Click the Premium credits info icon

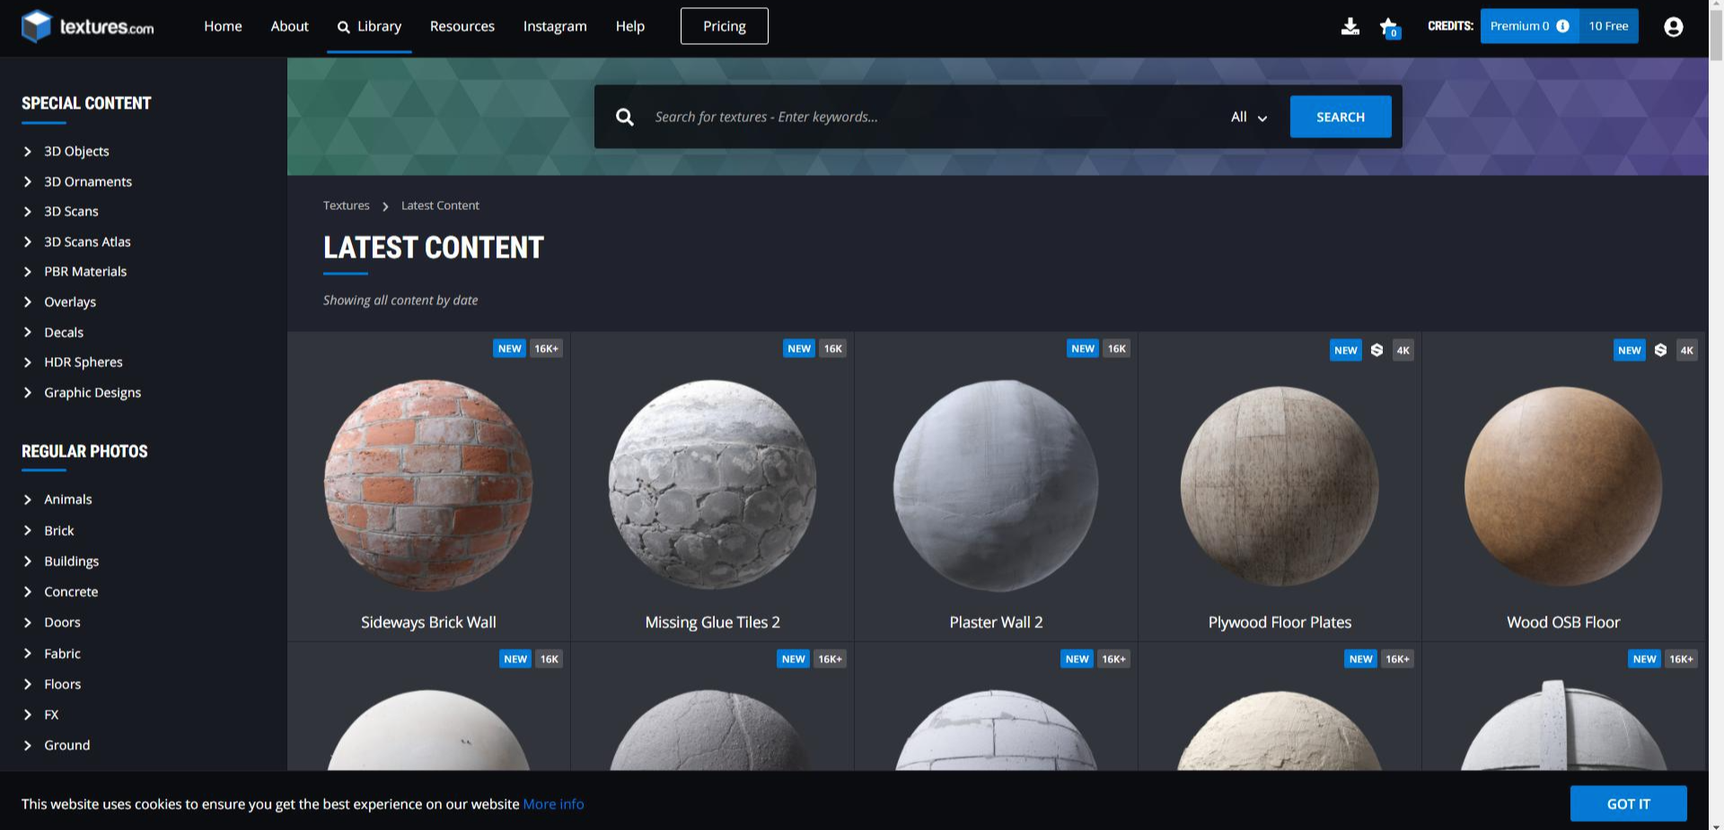coord(1562,26)
